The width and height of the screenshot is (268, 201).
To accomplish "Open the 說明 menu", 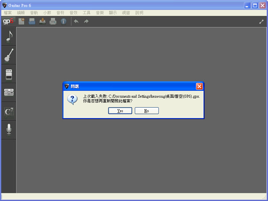I will [139, 13].
